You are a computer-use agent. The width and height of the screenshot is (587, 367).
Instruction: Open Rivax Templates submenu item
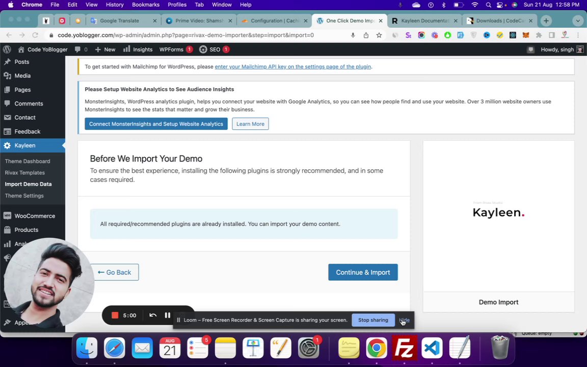[x=24, y=173]
